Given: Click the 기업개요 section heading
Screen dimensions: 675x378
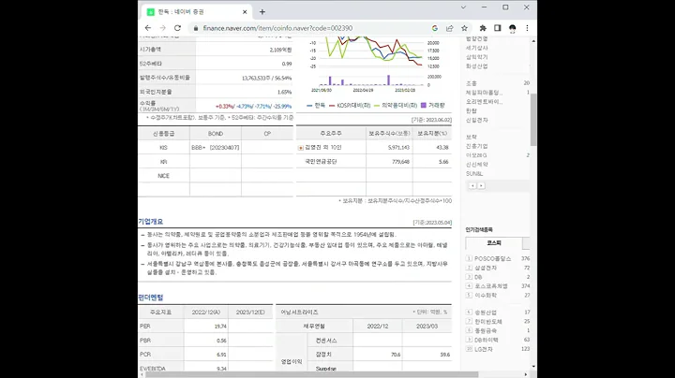Looking at the screenshot, I should [151, 222].
